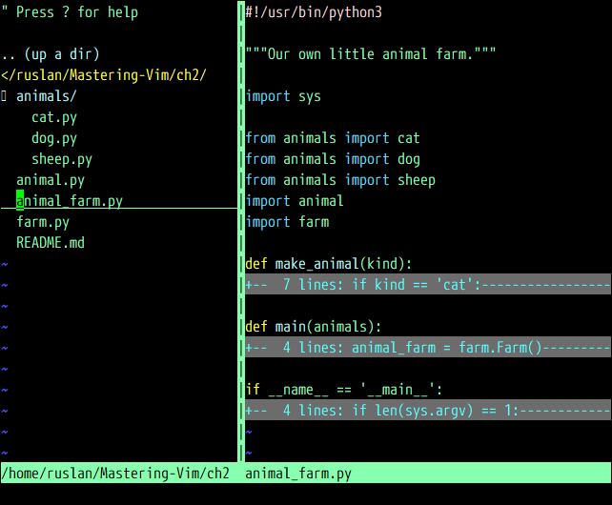Click the animals folder icon
The height and width of the screenshot is (505, 612).
coord(5,96)
